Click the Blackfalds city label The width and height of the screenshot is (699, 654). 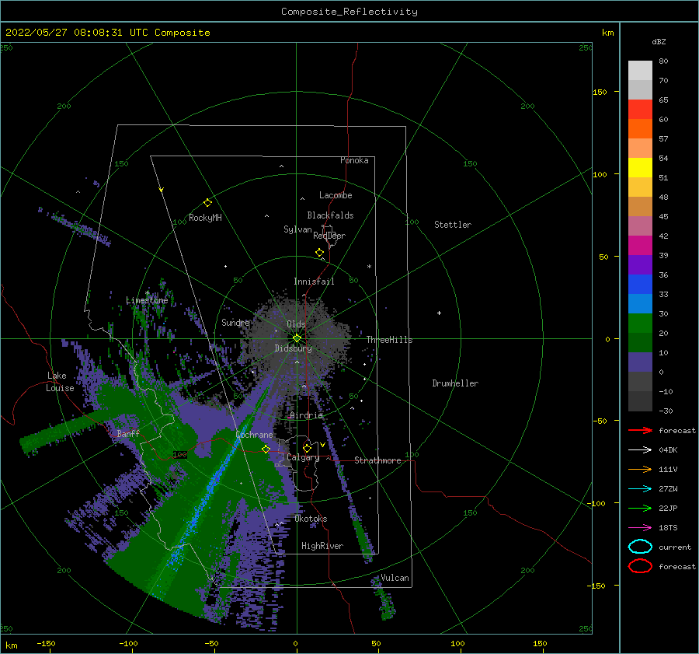click(330, 215)
